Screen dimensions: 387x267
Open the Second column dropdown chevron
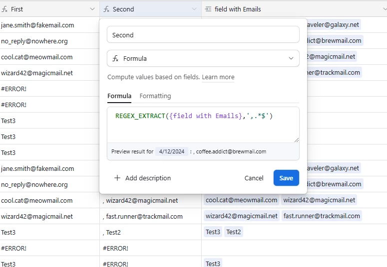(194, 9)
